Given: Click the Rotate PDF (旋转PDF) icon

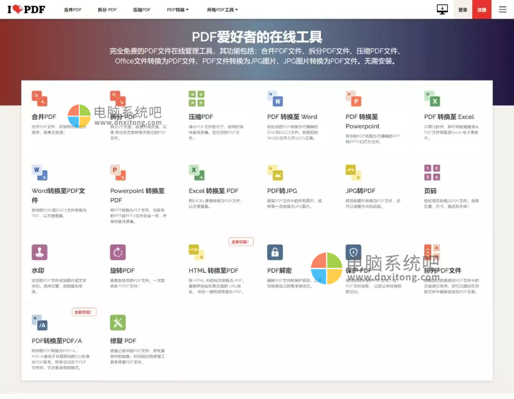Looking at the screenshot, I should 118,252.
